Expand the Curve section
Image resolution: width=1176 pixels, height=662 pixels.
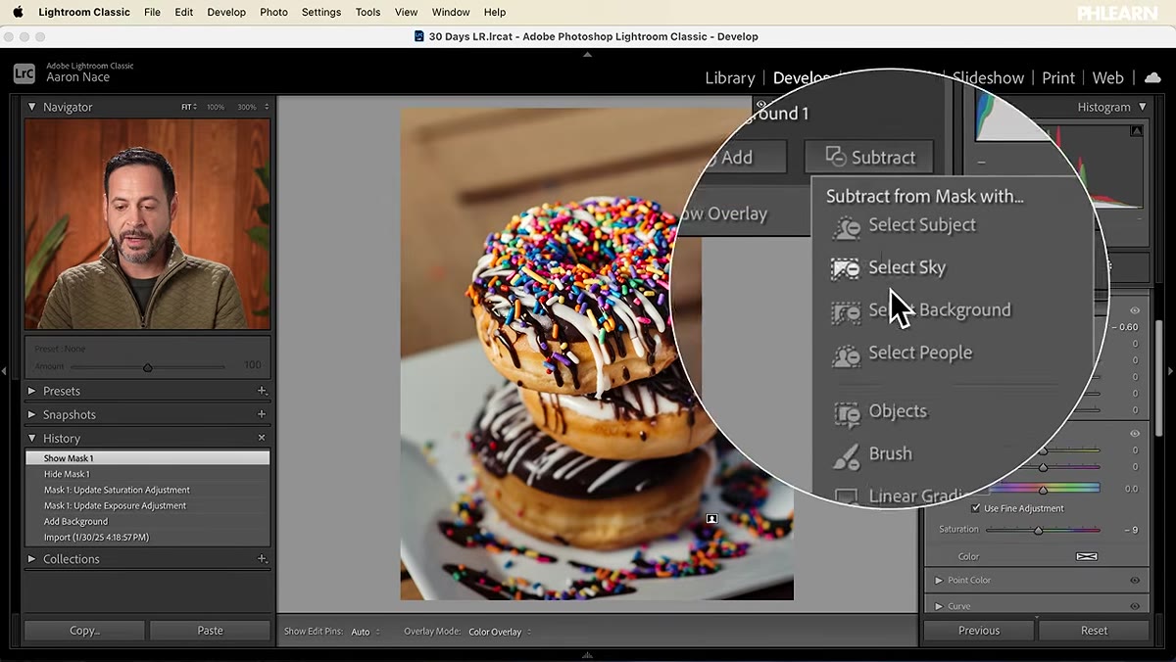(x=939, y=606)
